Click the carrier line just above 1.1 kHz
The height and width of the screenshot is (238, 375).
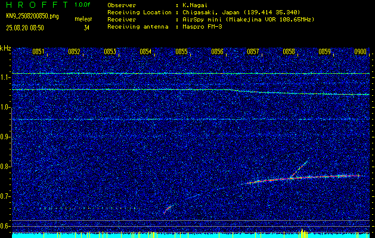191,74
